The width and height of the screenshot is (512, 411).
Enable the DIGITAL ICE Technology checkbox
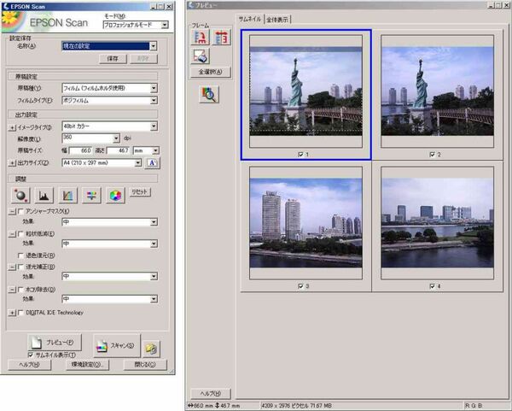pos(20,313)
